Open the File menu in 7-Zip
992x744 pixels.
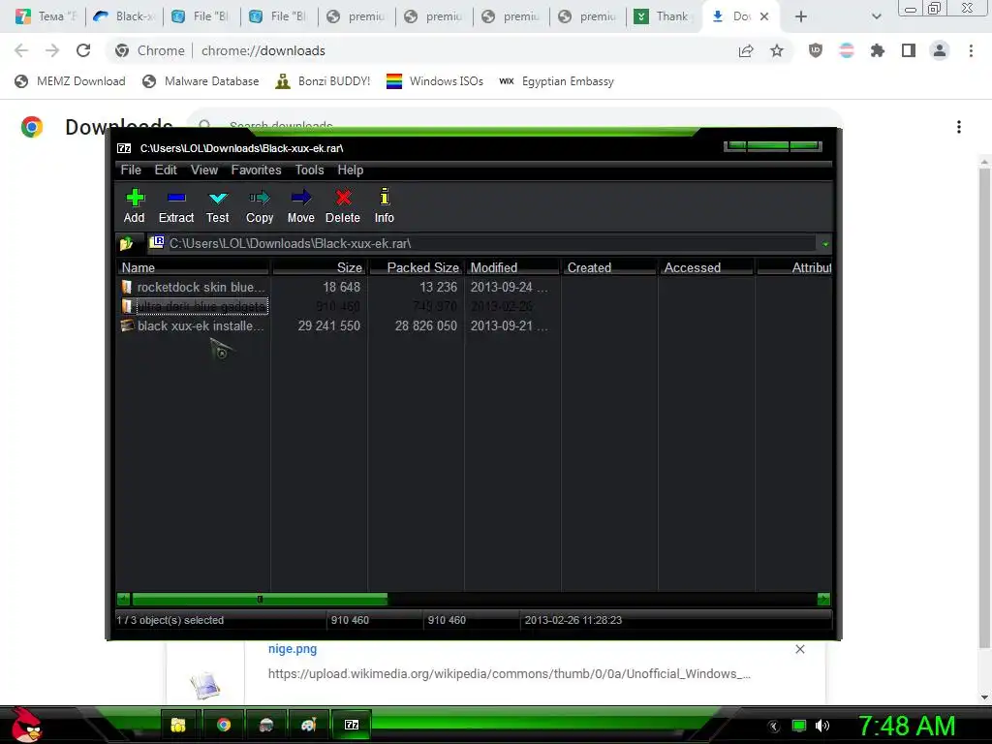coord(131,170)
